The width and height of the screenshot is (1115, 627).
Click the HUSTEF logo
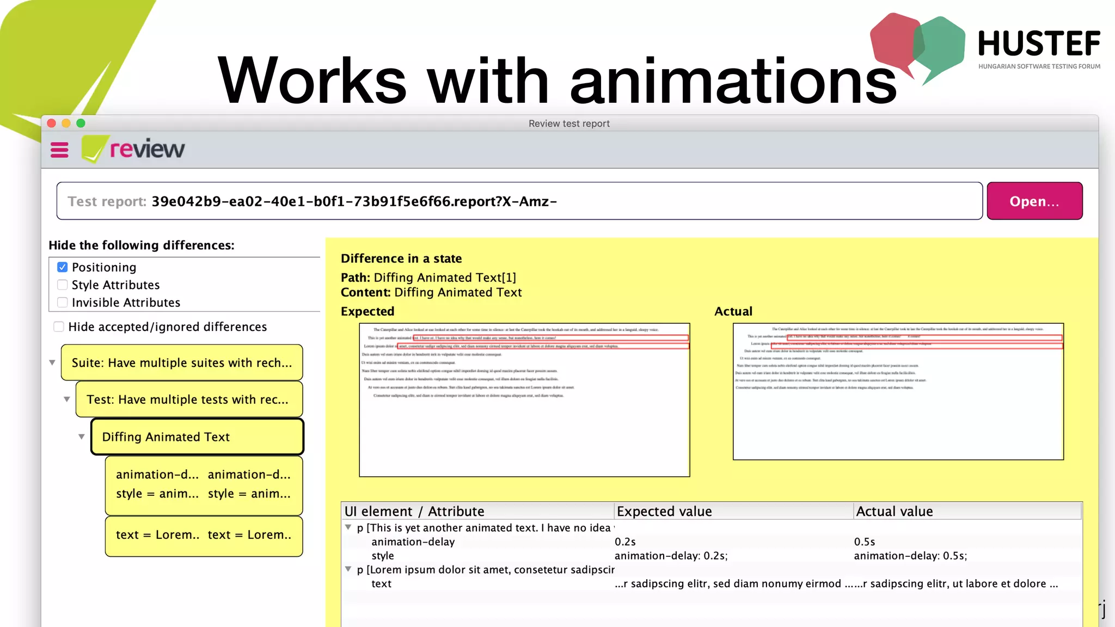985,48
